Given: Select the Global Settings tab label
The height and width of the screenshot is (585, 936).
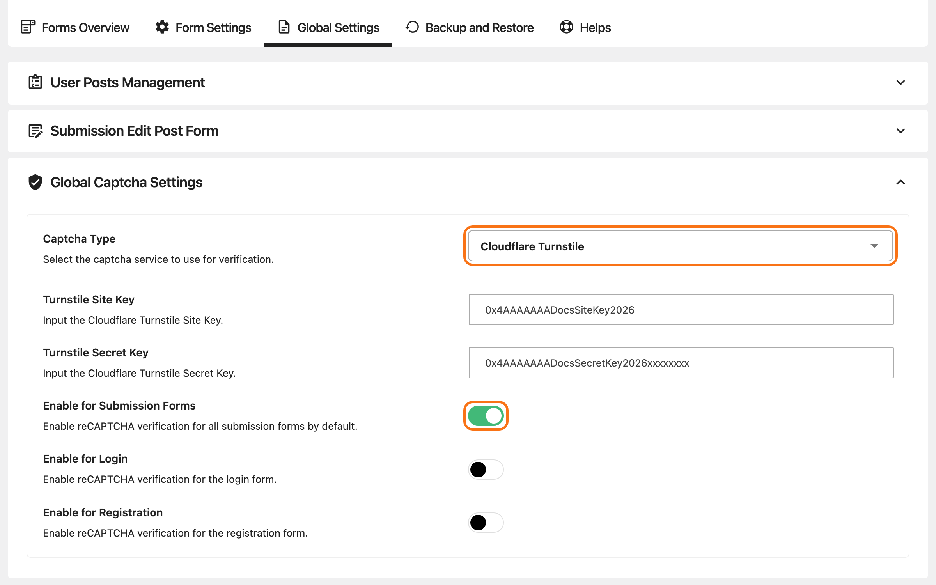Looking at the screenshot, I should [338, 28].
